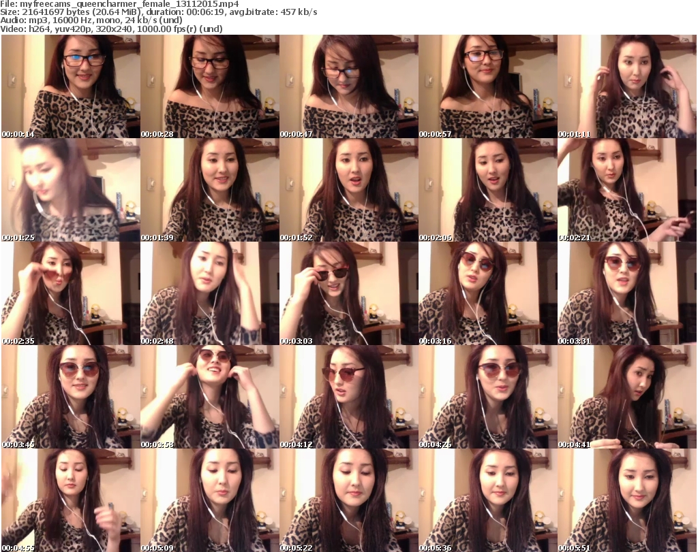Choose the preview frame at 00:03:45
Image resolution: width=698 pixels, height=552 pixels.
pyautogui.click(x=71, y=397)
